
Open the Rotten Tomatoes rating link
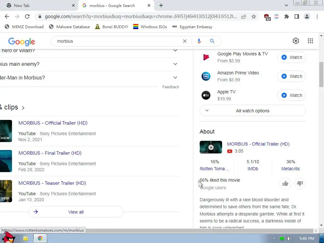(214, 169)
